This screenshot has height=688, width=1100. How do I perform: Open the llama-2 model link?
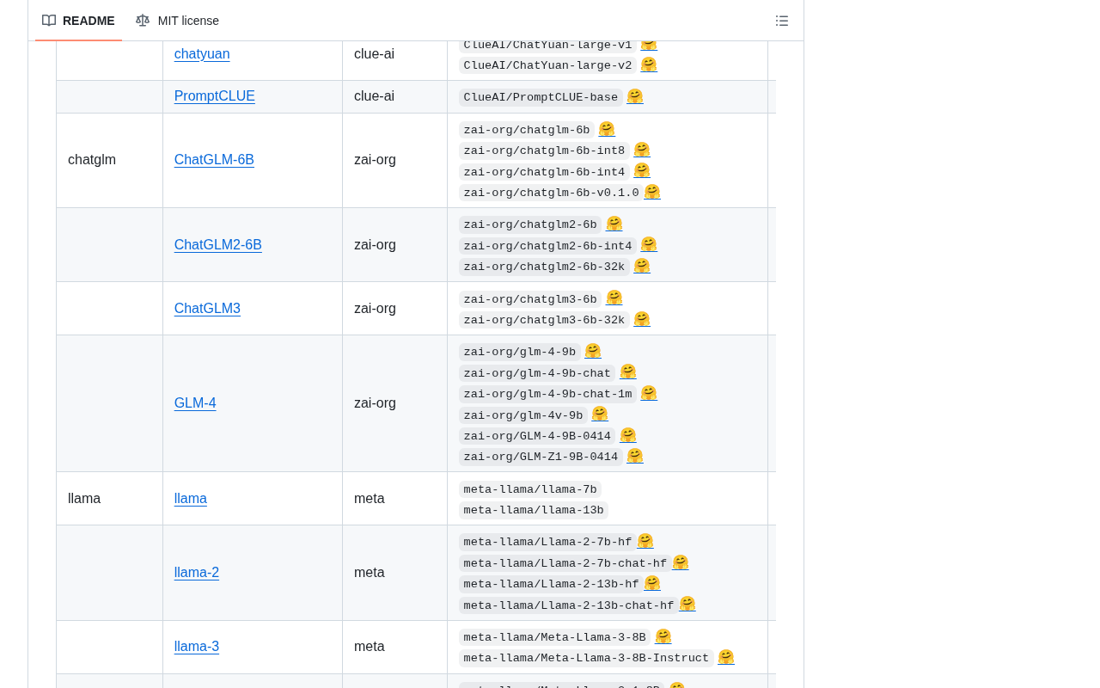[x=197, y=573]
